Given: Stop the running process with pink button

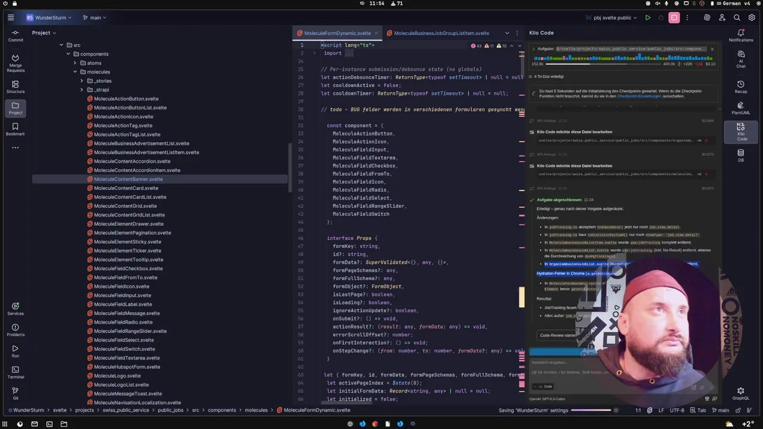Looking at the screenshot, I should pos(674,18).
